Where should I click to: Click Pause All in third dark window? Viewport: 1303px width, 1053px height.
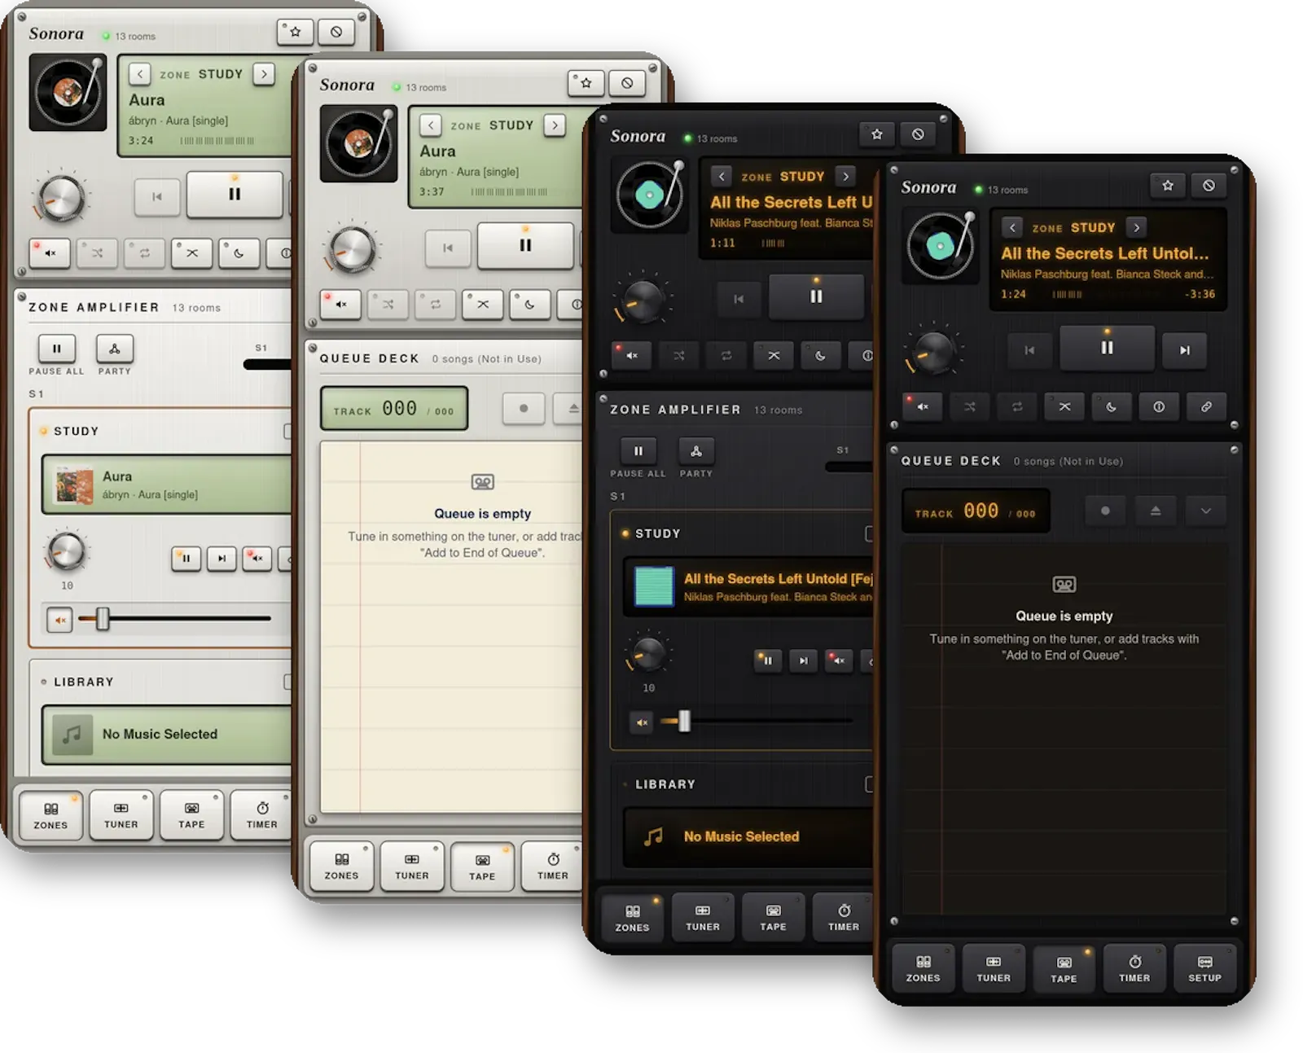638,451
